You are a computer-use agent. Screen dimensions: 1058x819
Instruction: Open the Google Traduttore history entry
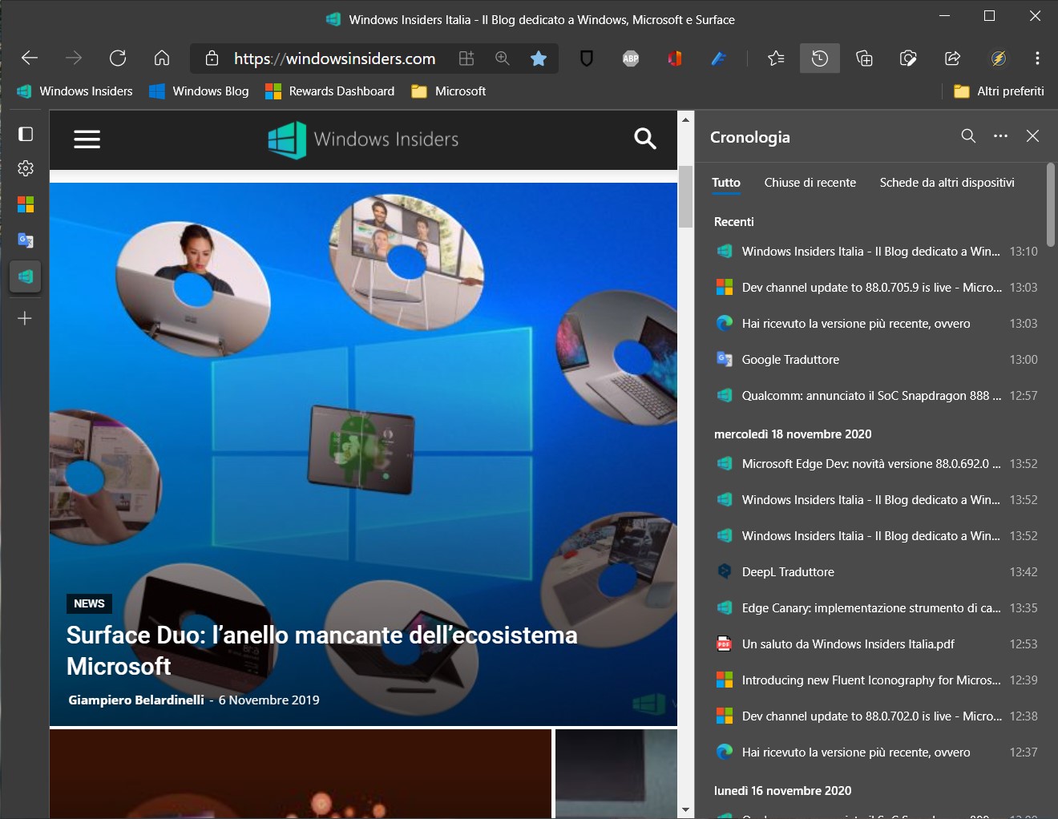[875, 360]
